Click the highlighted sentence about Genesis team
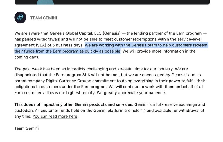The image size is (223, 142). 111,48
